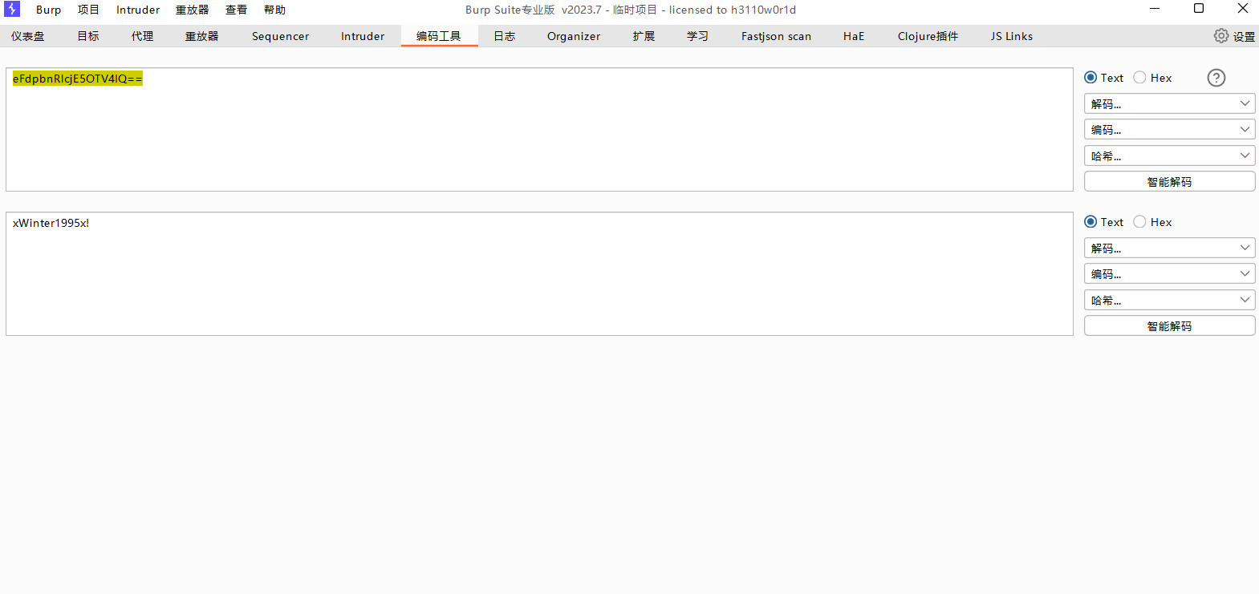The width and height of the screenshot is (1259, 594).
Task: Open the 项目 menu
Action: 88,10
